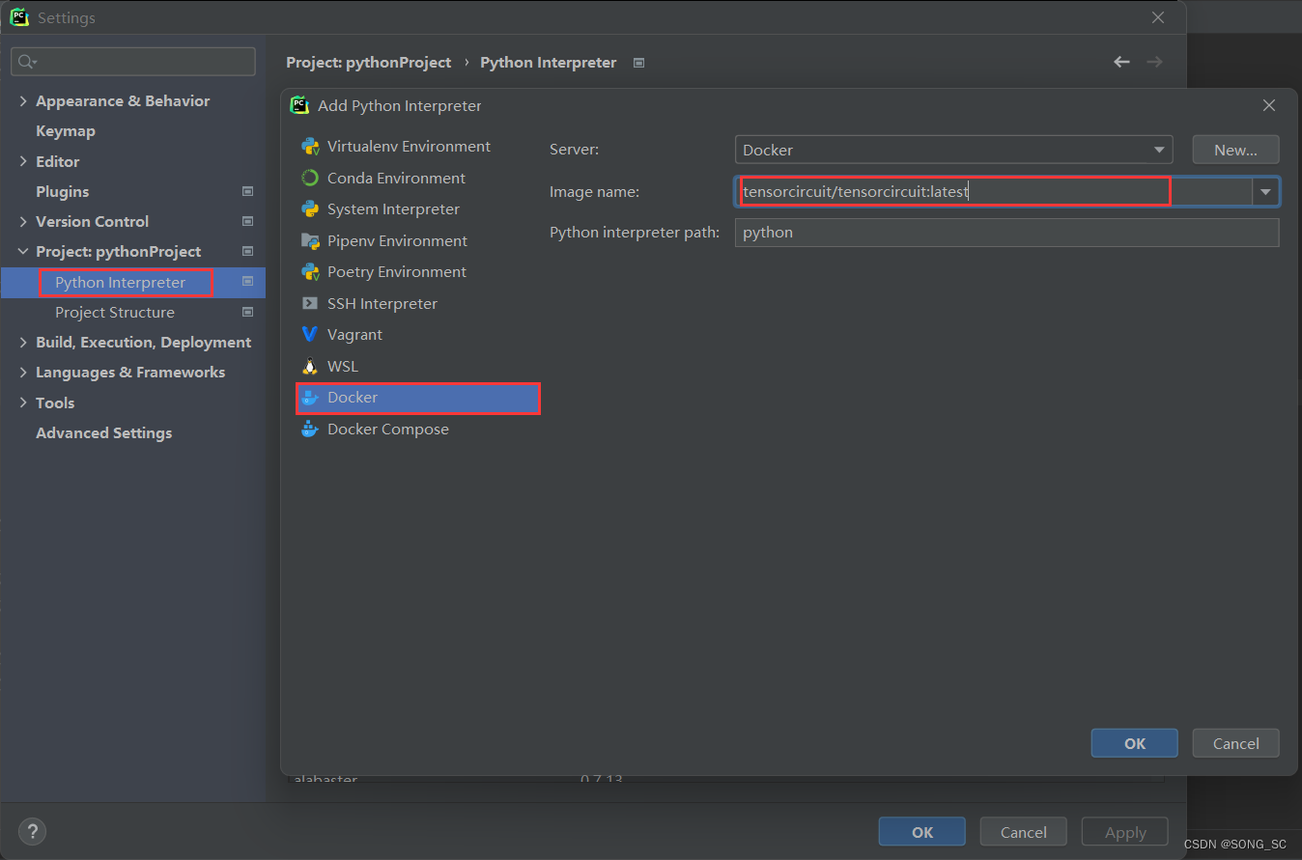Select Conda Environment option
Screen dimensions: 1302x860
[x=396, y=178]
